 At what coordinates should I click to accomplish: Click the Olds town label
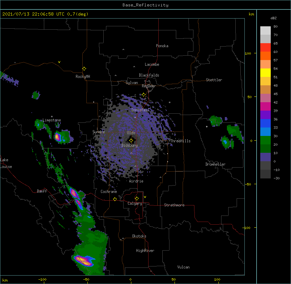131,133
